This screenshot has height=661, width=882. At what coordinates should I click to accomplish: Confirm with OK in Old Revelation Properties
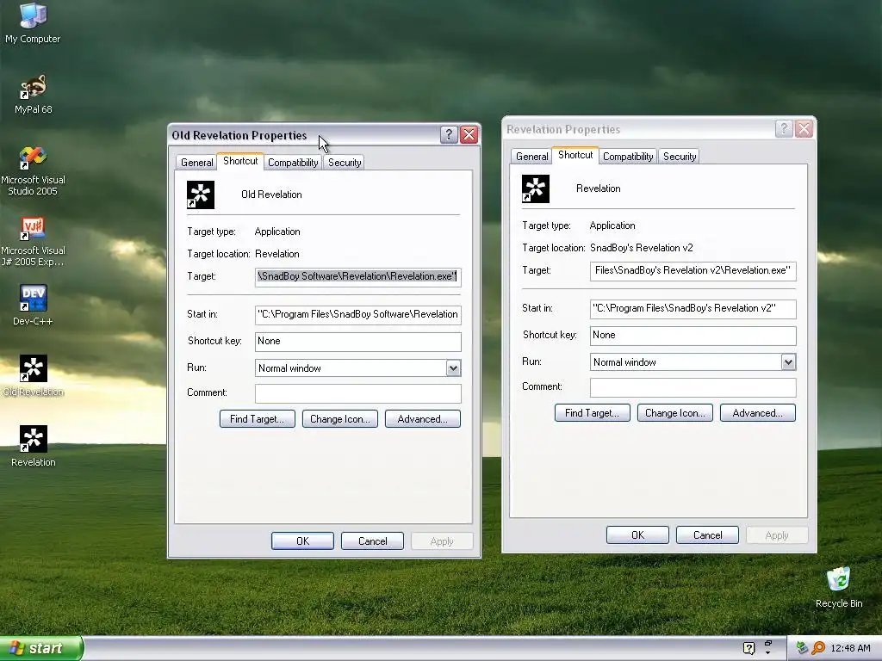pos(302,541)
